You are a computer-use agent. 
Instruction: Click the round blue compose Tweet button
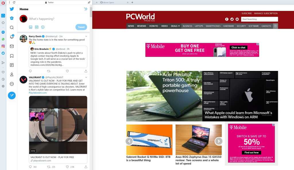[x=12, y=96]
